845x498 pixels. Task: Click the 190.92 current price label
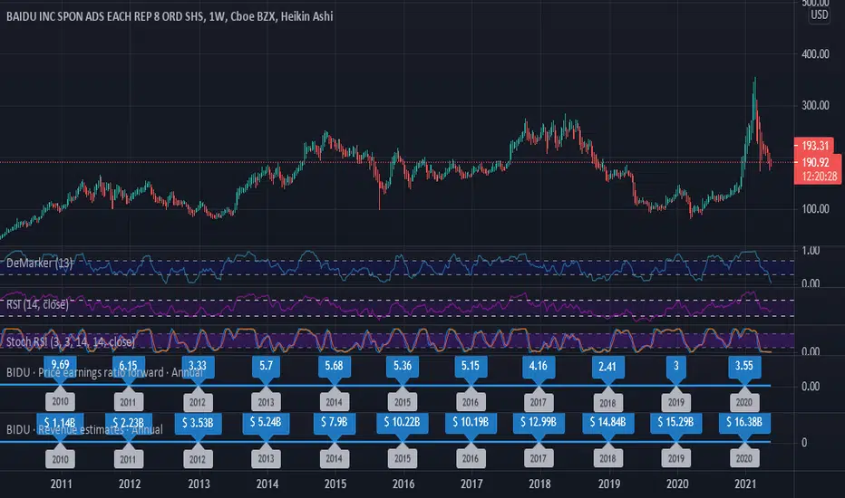(x=818, y=162)
